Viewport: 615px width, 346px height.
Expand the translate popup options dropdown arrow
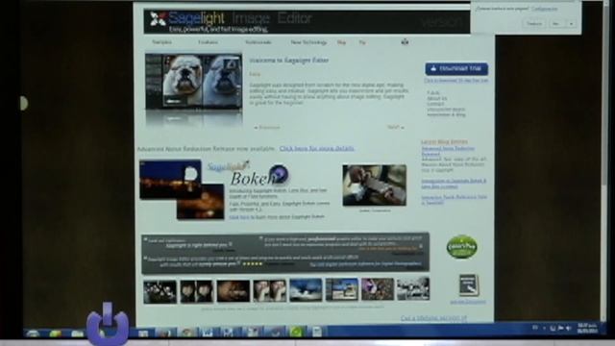tap(571, 24)
